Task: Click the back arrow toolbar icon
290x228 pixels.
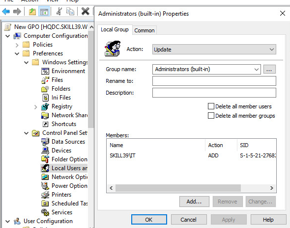Action: click(x=6, y=11)
